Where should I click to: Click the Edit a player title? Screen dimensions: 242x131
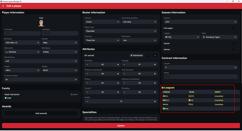(14, 6)
